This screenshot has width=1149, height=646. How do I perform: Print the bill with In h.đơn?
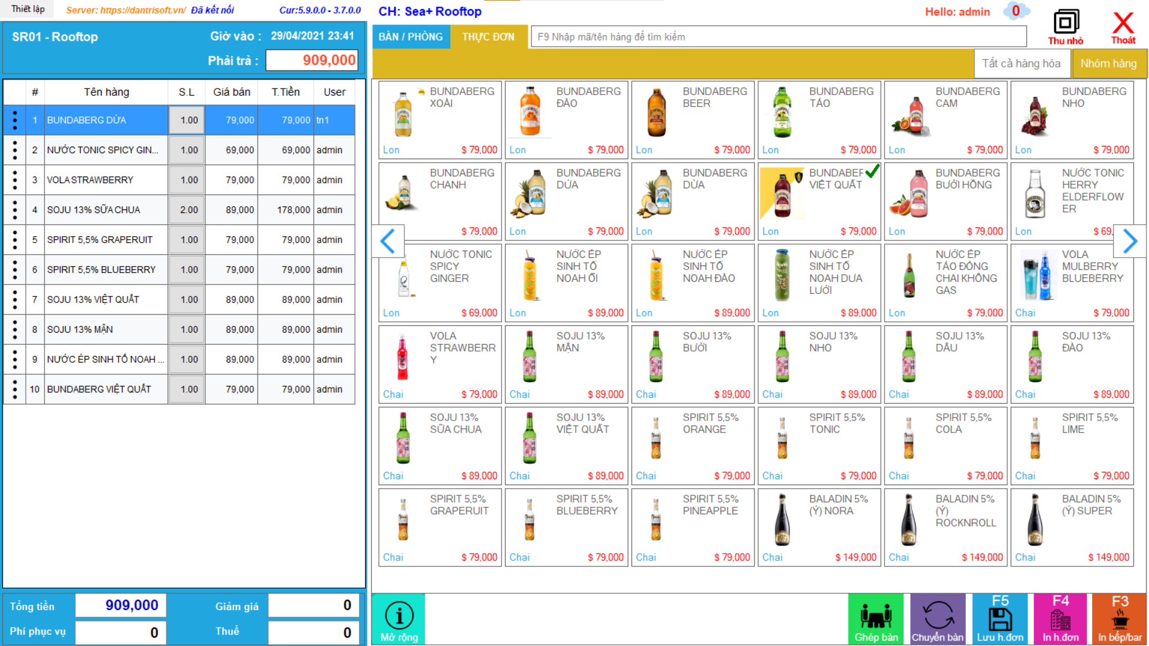1061,619
